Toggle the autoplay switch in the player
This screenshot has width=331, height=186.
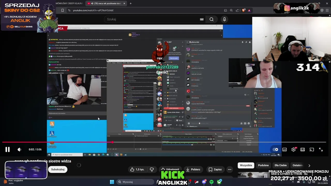pyautogui.click(x=275, y=150)
